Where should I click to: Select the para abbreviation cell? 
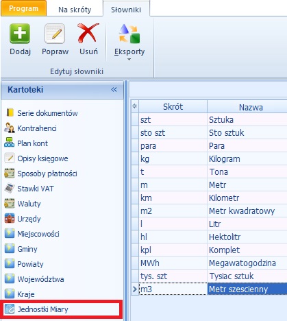pos(173,145)
